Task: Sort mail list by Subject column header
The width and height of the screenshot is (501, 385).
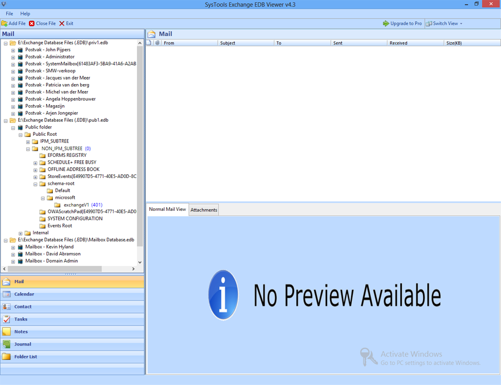Action: pos(246,43)
